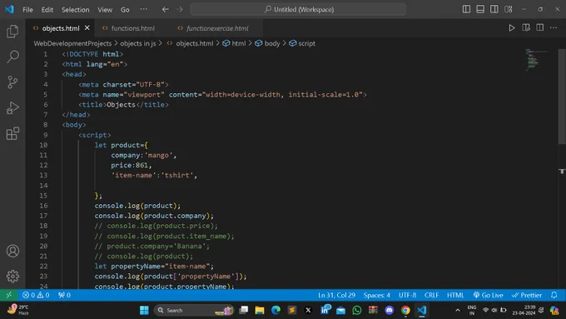
Task: Close the objects.html tab
Action: tap(87, 27)
